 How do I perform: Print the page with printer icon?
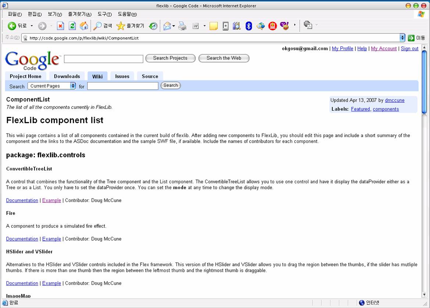point(182,26)
